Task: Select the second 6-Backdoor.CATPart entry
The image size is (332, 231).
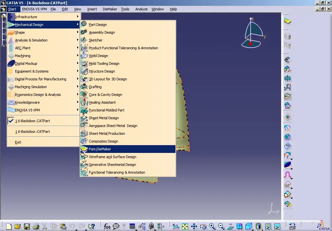Action: [43, 131]
